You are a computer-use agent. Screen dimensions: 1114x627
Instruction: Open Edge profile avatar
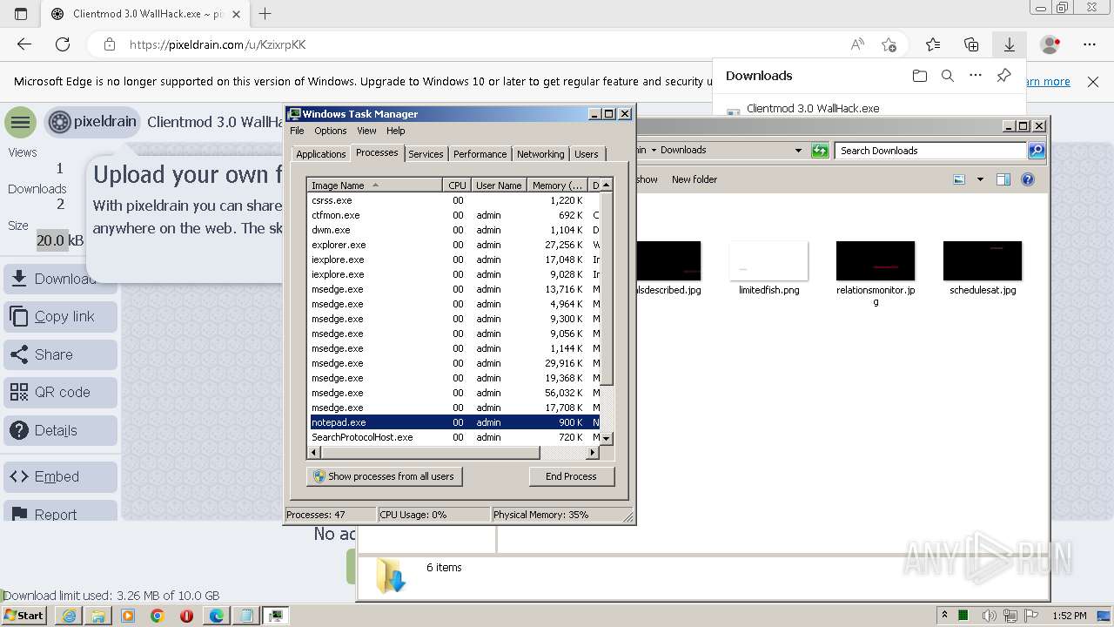click(1050, 44)
